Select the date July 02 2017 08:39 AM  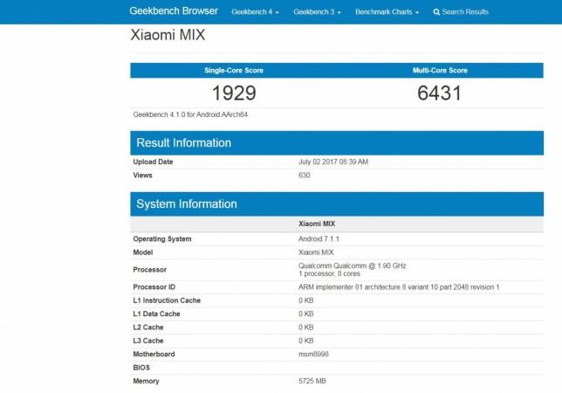pyautogui.click(x=333, y=162)
